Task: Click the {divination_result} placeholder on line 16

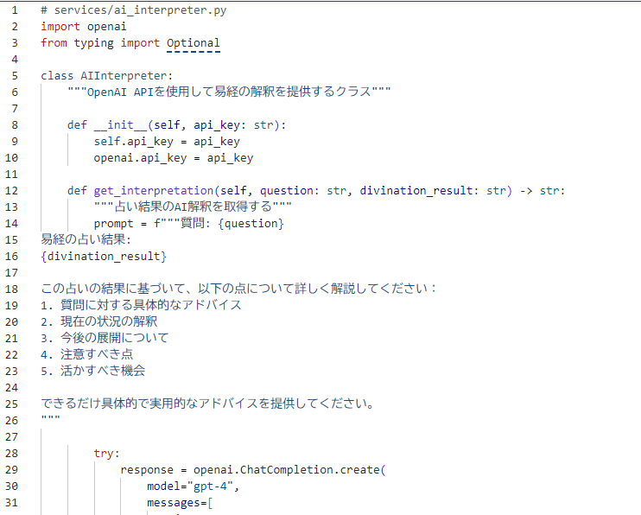Action: pos(103,257)
